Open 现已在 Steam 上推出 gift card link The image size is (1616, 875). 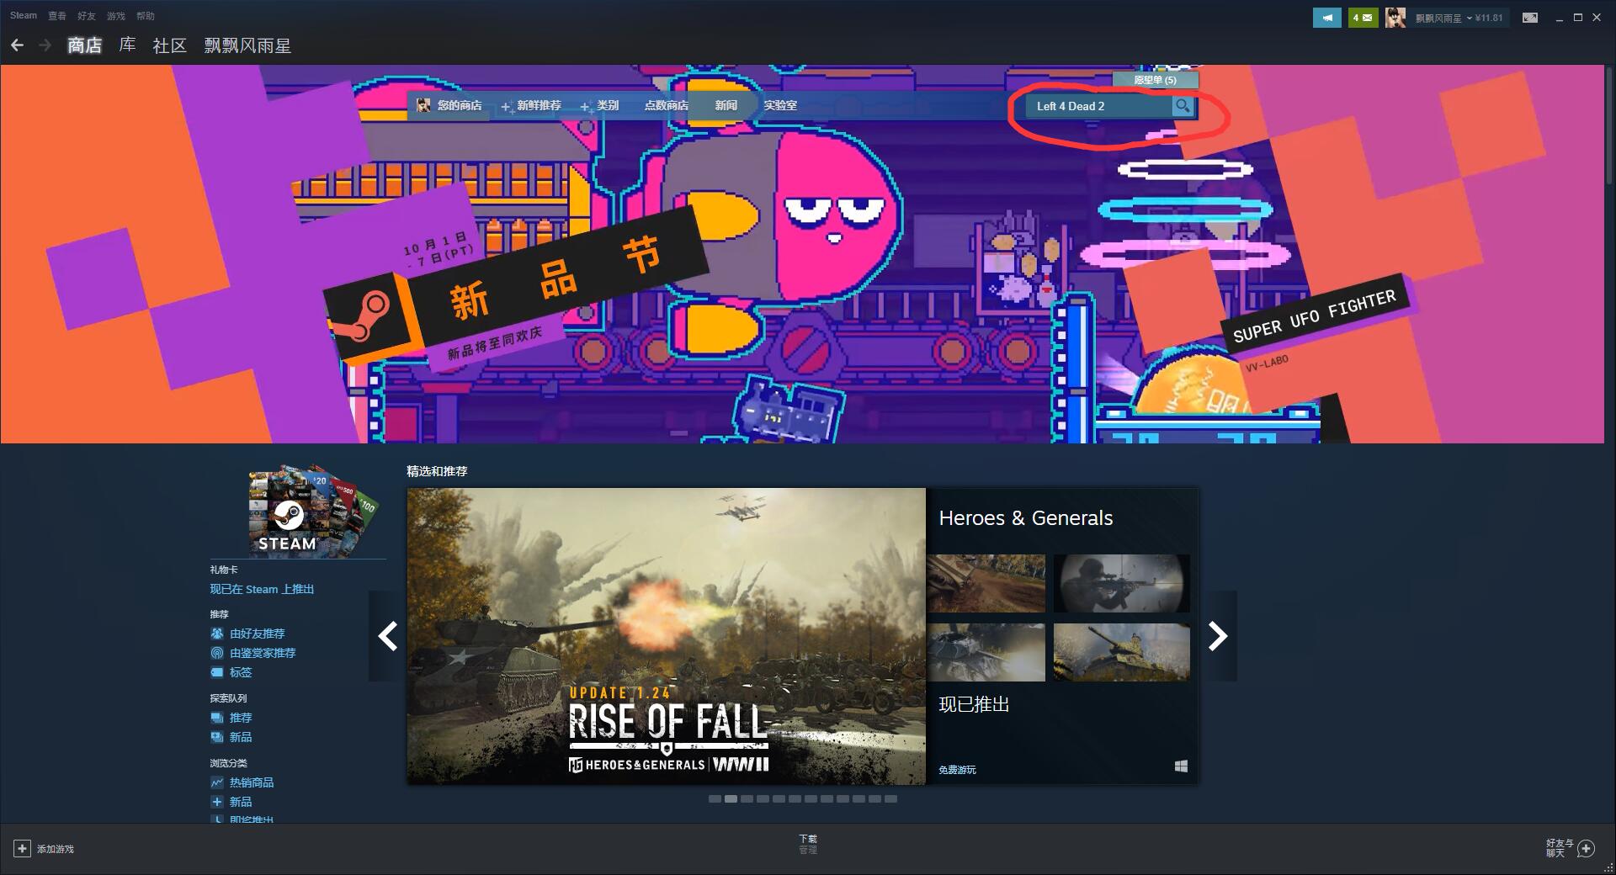point(262,589)
